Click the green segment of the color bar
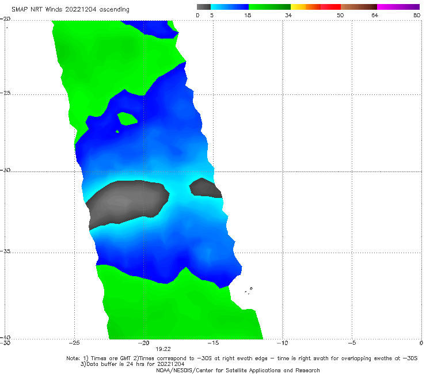426x374 pixels. [269, 7]
